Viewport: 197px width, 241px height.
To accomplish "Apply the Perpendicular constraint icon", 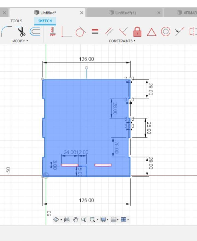I will click(x=123, y=31).
